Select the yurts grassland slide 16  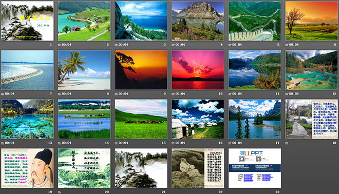(198, 119)
